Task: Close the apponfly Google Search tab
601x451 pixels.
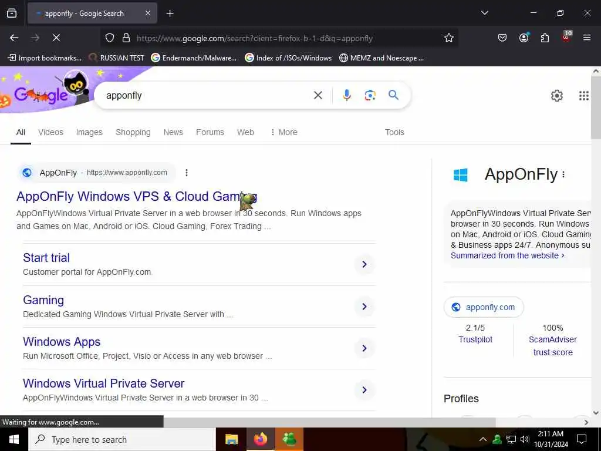Action: click(x=148, y=13)
